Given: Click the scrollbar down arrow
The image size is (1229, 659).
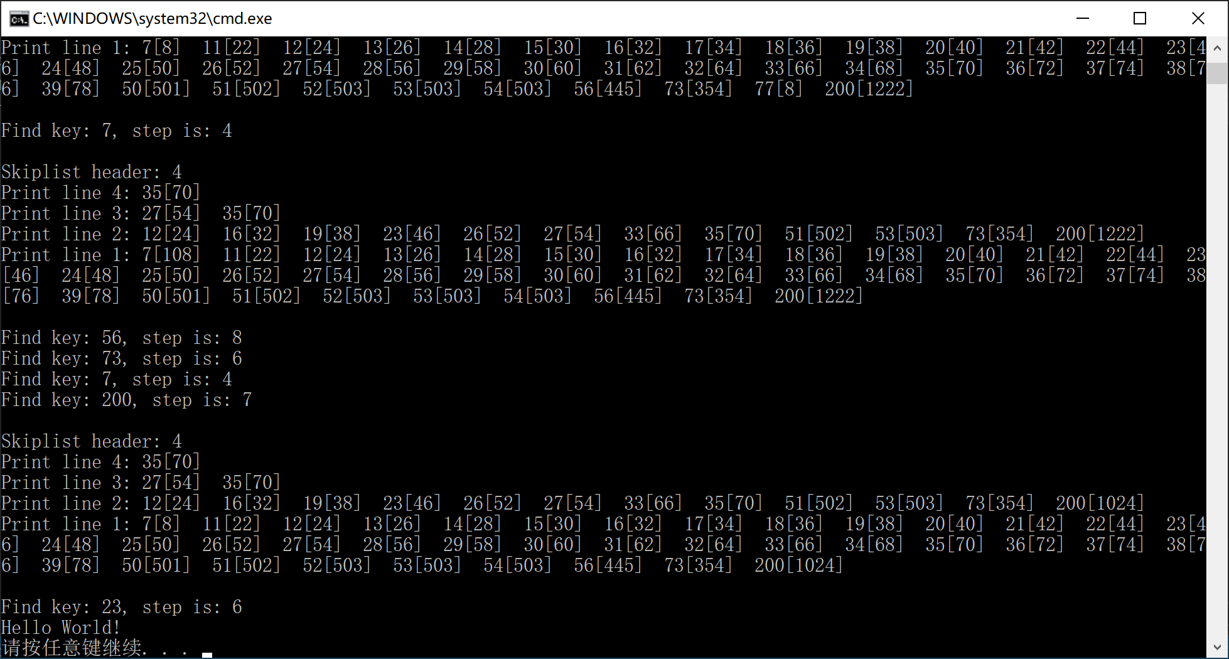Looking at the screenshot, I should coord(1217,647).
